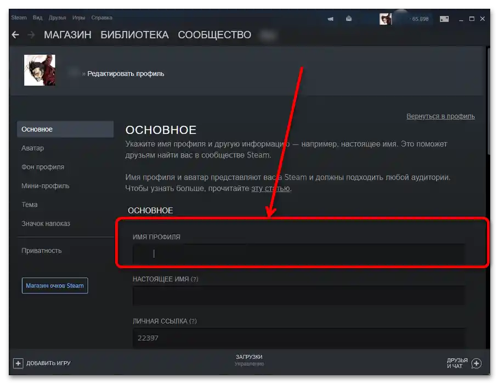Select Мини-профиль in the sidebar
Viewport: 499px width, 384px height.
(46, 186)
